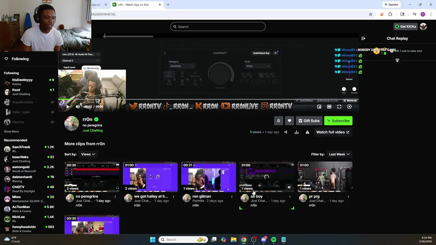Viewport: 436px width, 245px height.
Task: Enter fullscreen on the clip player
Action: click(x=339, y=107)
